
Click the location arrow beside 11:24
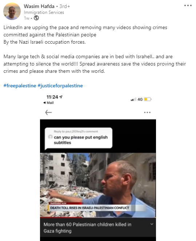pos(61,97)
